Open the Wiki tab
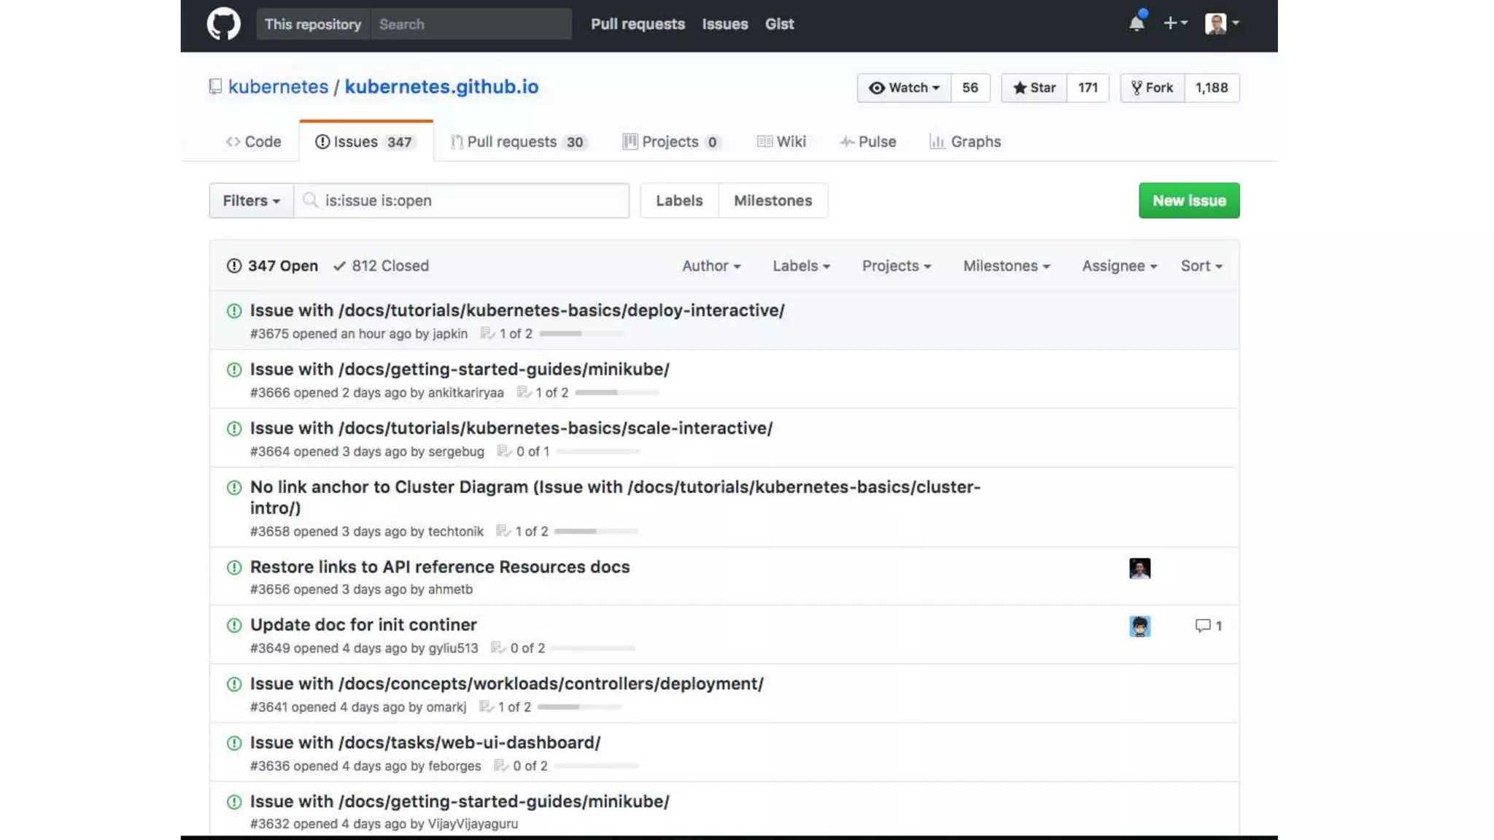 click(781, 141)
